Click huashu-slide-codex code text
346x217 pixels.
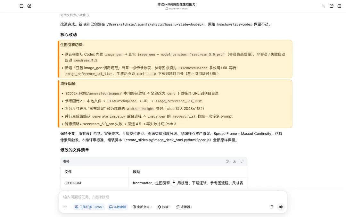pos(234,24)
